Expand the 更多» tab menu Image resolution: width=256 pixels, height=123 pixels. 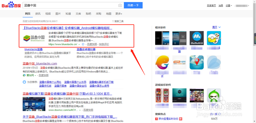coord(119,14)
